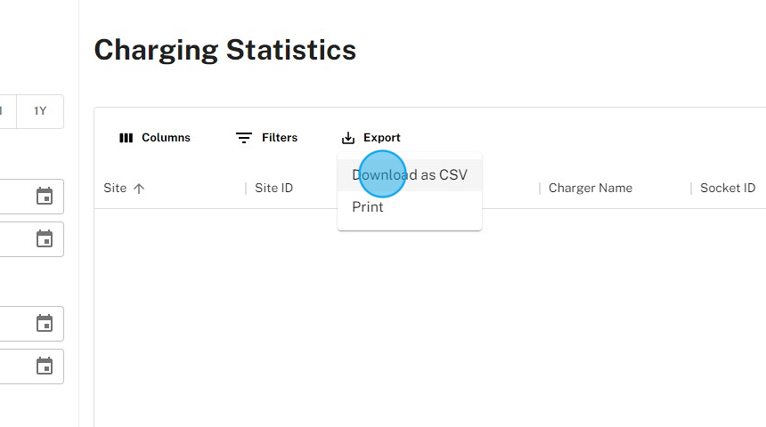Screen dimensions: 766x427
Task: Open the bottom date field's calendar icon
Action: click(x=45, y=366)
